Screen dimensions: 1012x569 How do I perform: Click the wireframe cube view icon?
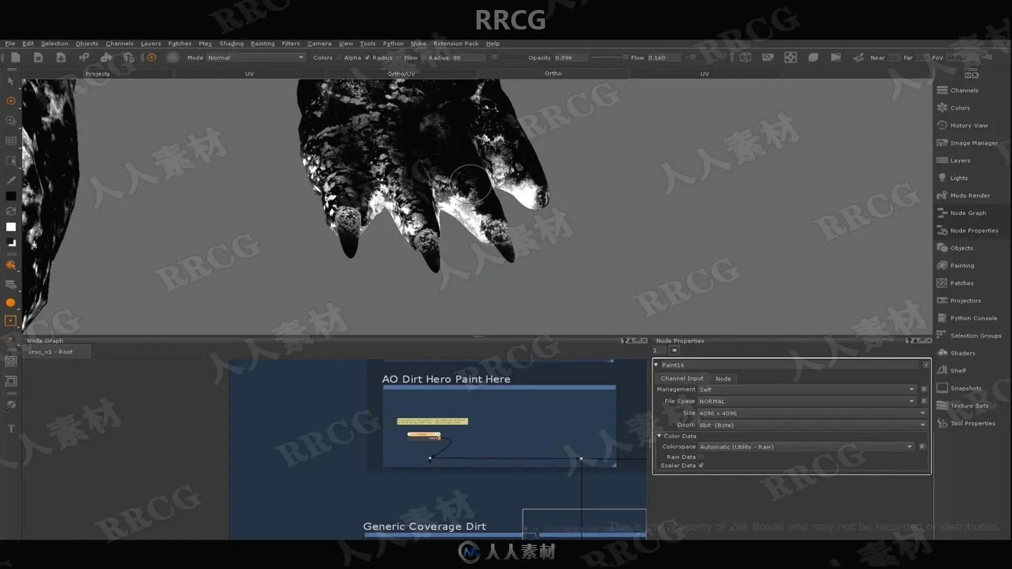tap(745, 57)
